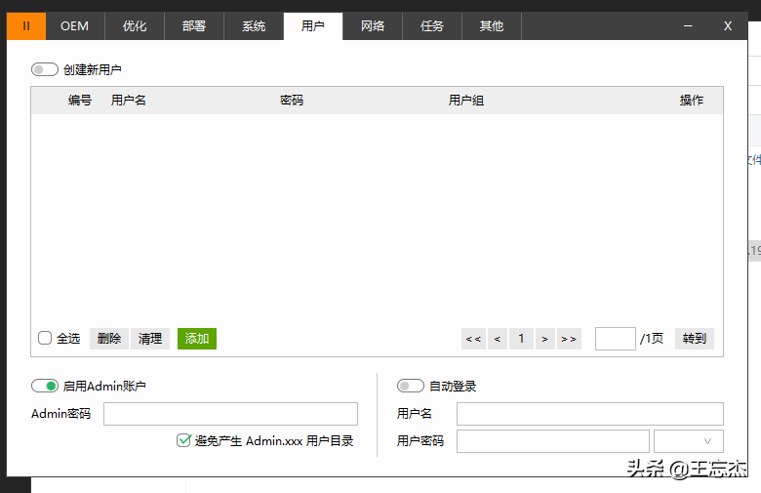Click the 用户名 column header
The image size is (761, 493).
[128, 100]
